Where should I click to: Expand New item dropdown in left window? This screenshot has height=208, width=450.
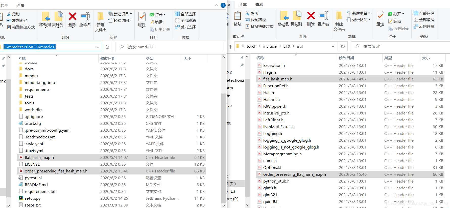pos(131,14)
